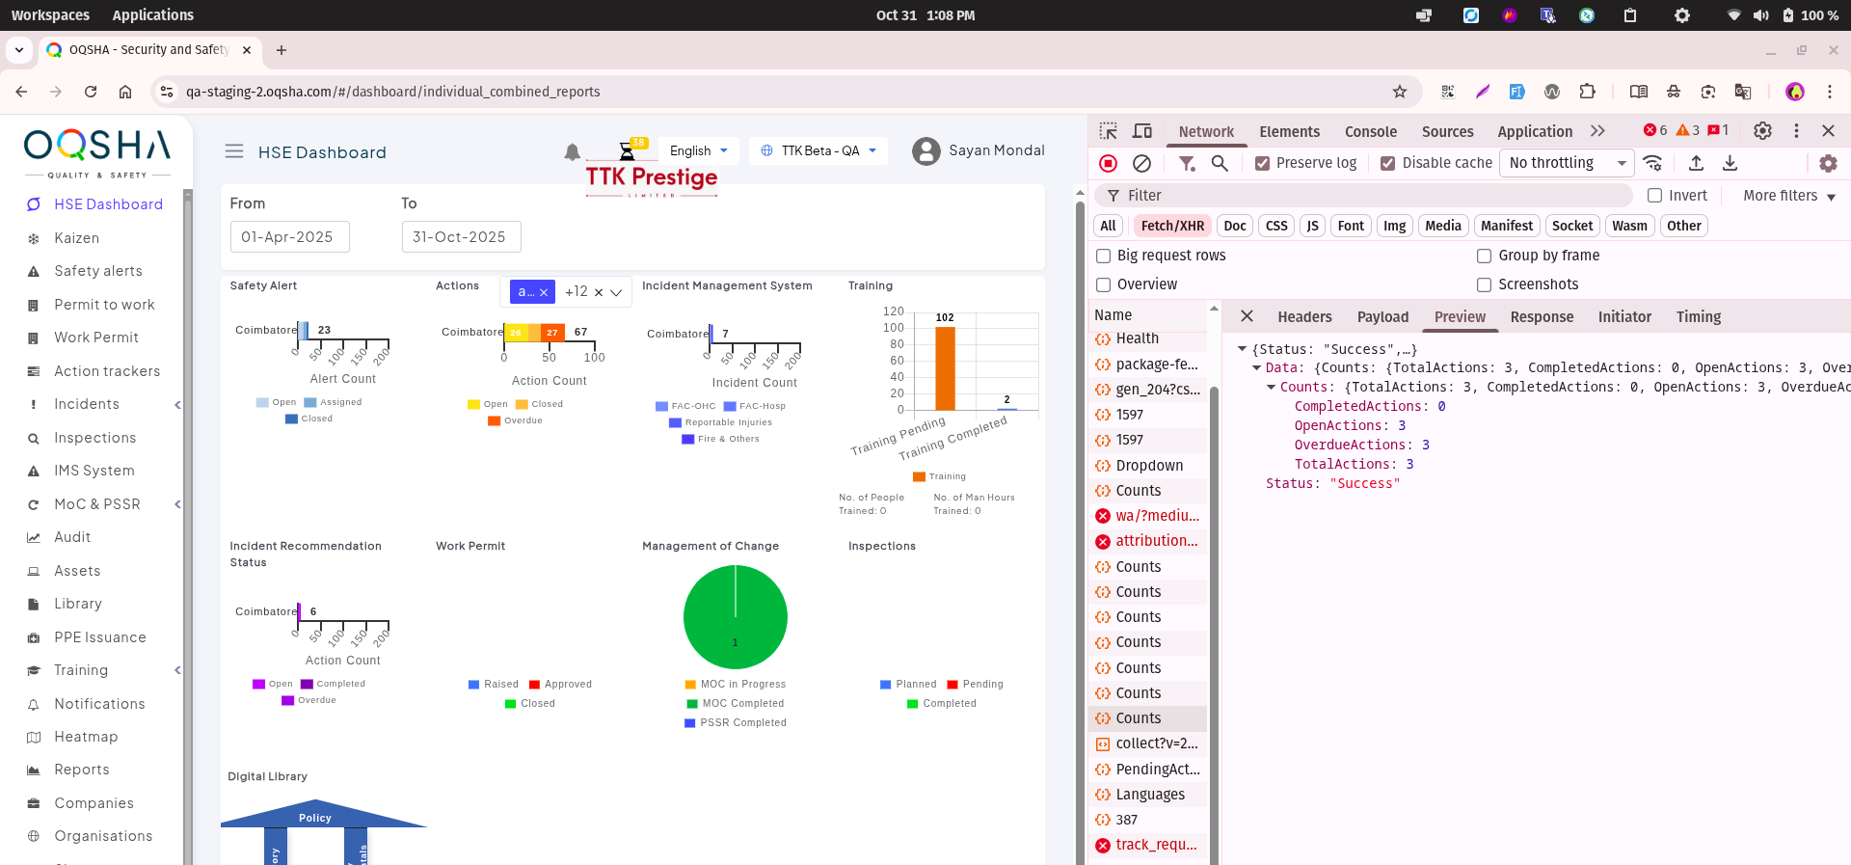The width and height of the screenshot is (1851, 865).
Task: Toggle the device toolbar icon in DevTools
Action: coord(1142,131)
